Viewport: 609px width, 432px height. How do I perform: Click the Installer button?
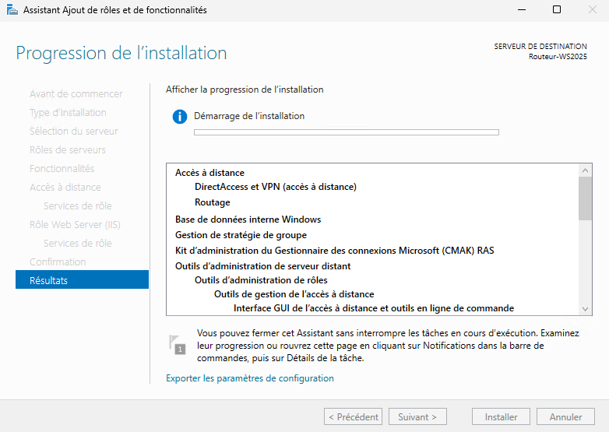point(501,417)
